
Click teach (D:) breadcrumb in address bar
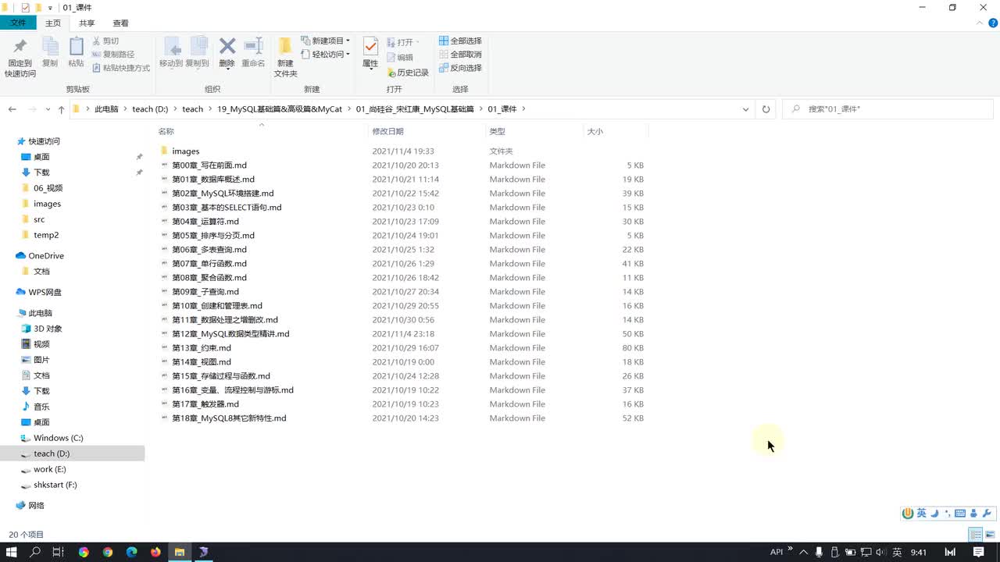click(150, 109)
